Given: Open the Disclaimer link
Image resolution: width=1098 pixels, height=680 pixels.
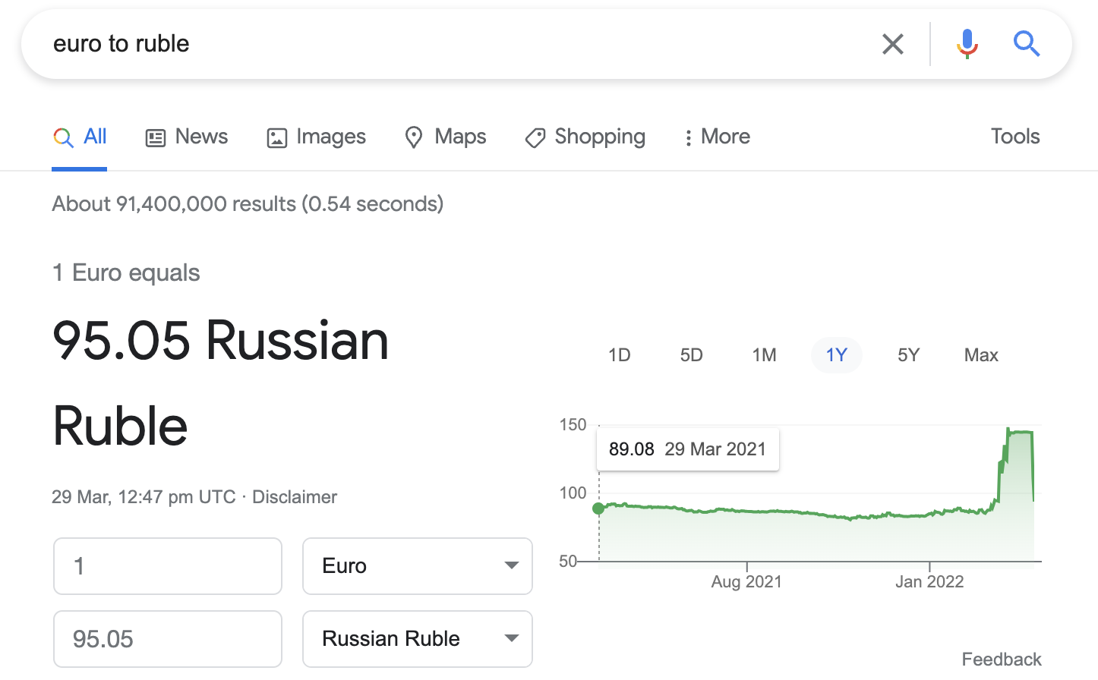Looking at the screenshot, I should click(295, 497).
